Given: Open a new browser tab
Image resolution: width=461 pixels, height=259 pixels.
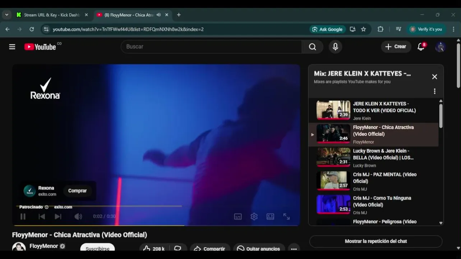Looking at the screenshot, I should tap(179, 15).
